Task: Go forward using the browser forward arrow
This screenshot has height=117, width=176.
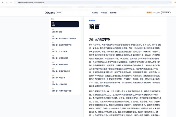Action: pos(7,3)
